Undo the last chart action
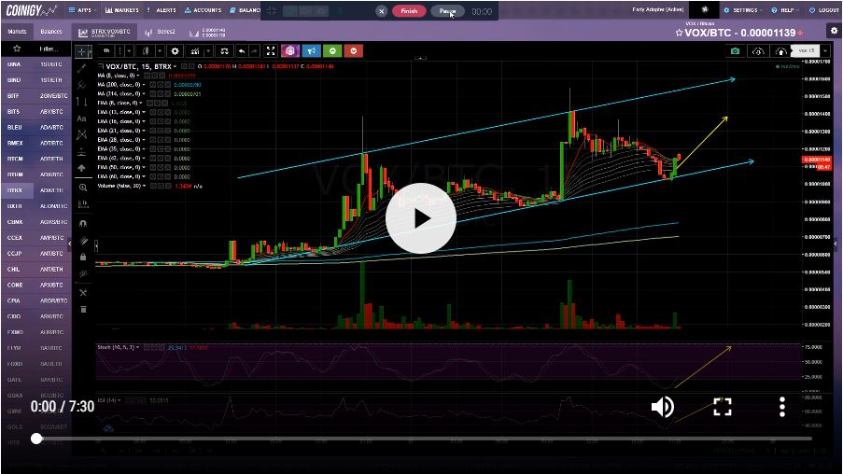This screenshot has height=474, width=843. pos(242,51)
